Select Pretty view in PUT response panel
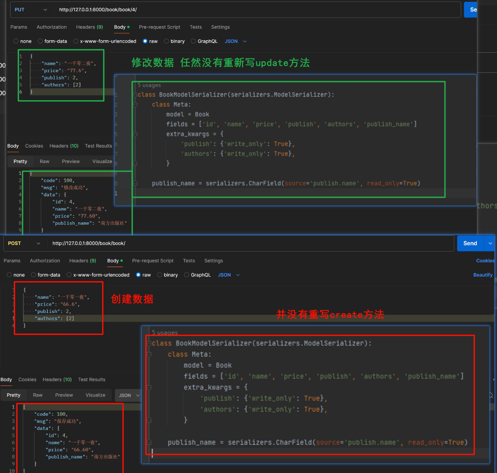Image resolution: width=497 pixels, height=473 pixels. pos(20,161)
